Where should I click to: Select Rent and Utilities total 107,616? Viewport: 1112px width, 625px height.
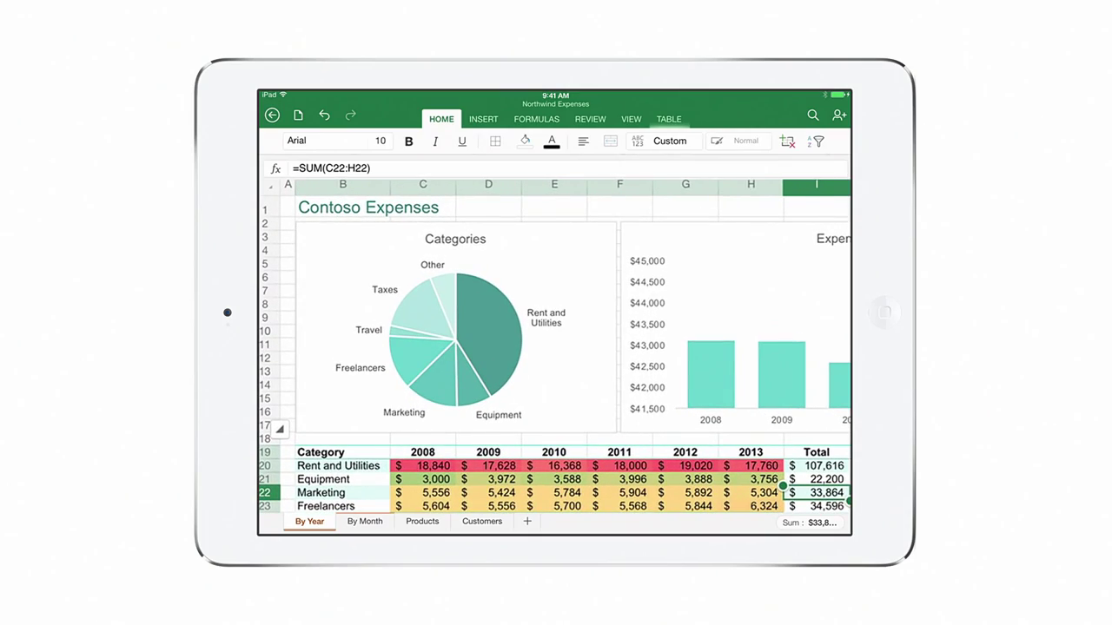coord(817,465)
